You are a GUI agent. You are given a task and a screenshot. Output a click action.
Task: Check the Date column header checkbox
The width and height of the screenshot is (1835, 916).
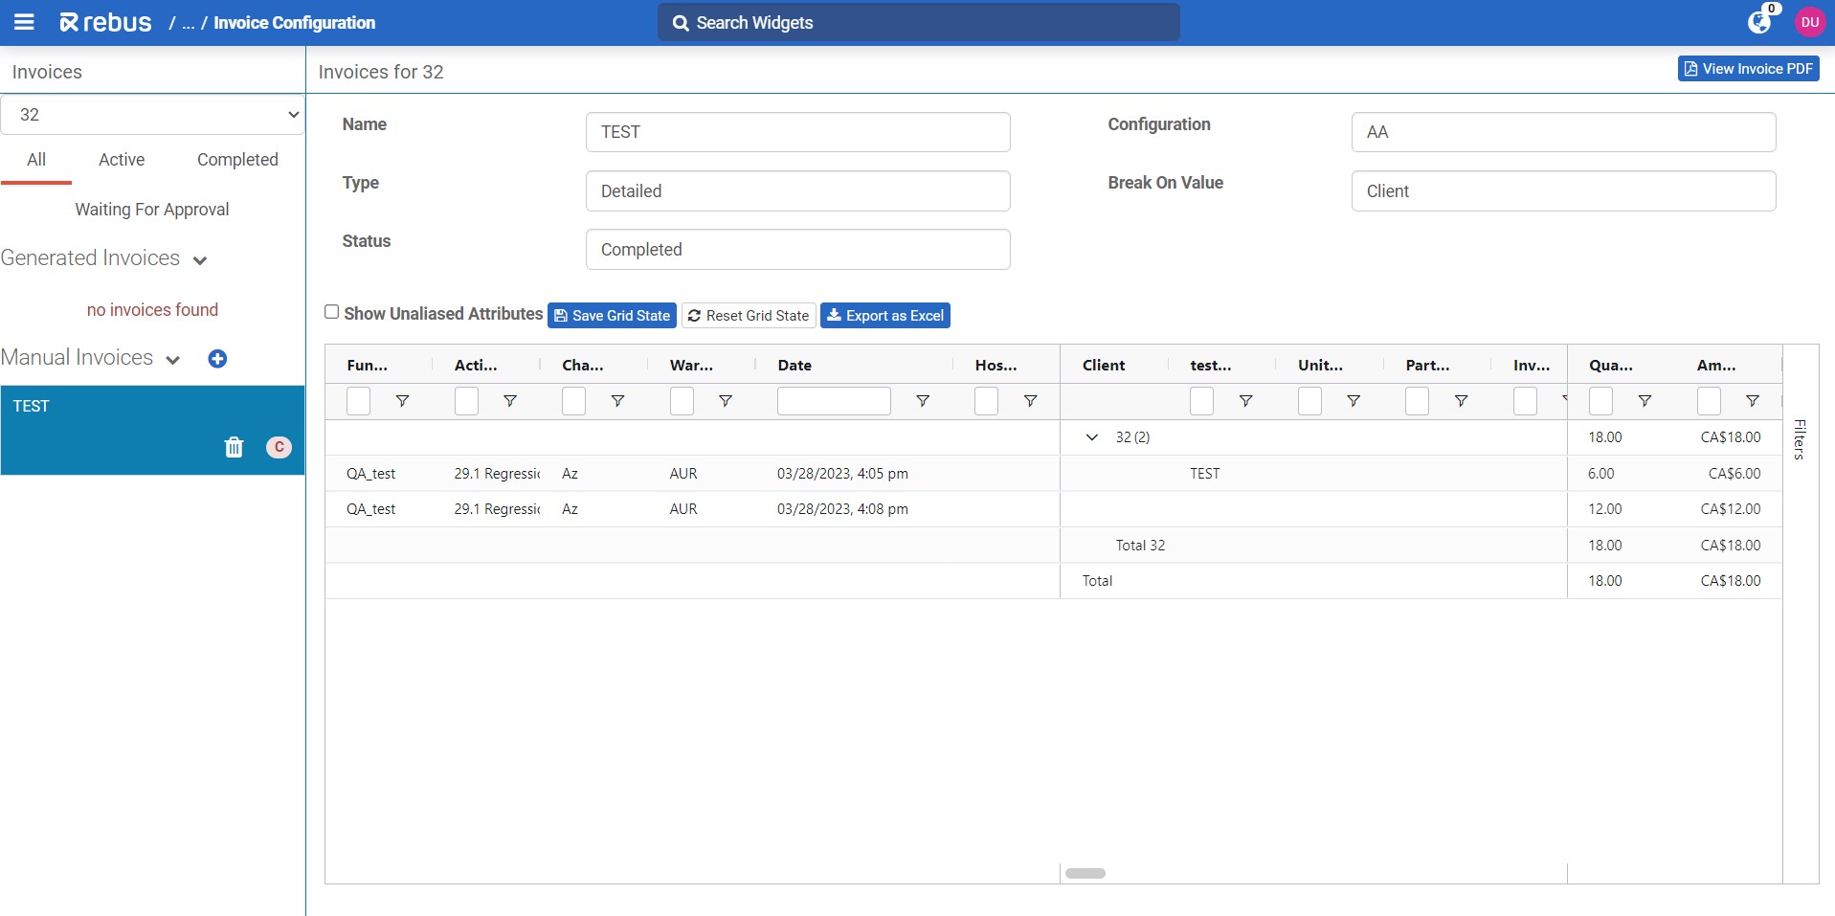tap(834, 400)
